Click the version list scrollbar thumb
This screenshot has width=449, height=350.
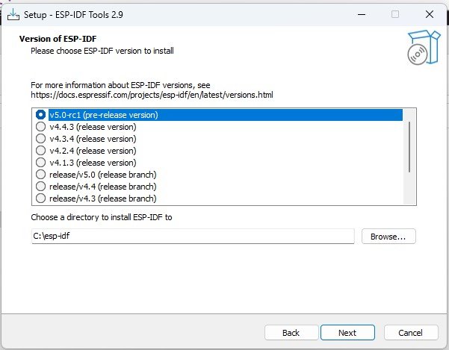pyautogui.click(x=409, y=147)
